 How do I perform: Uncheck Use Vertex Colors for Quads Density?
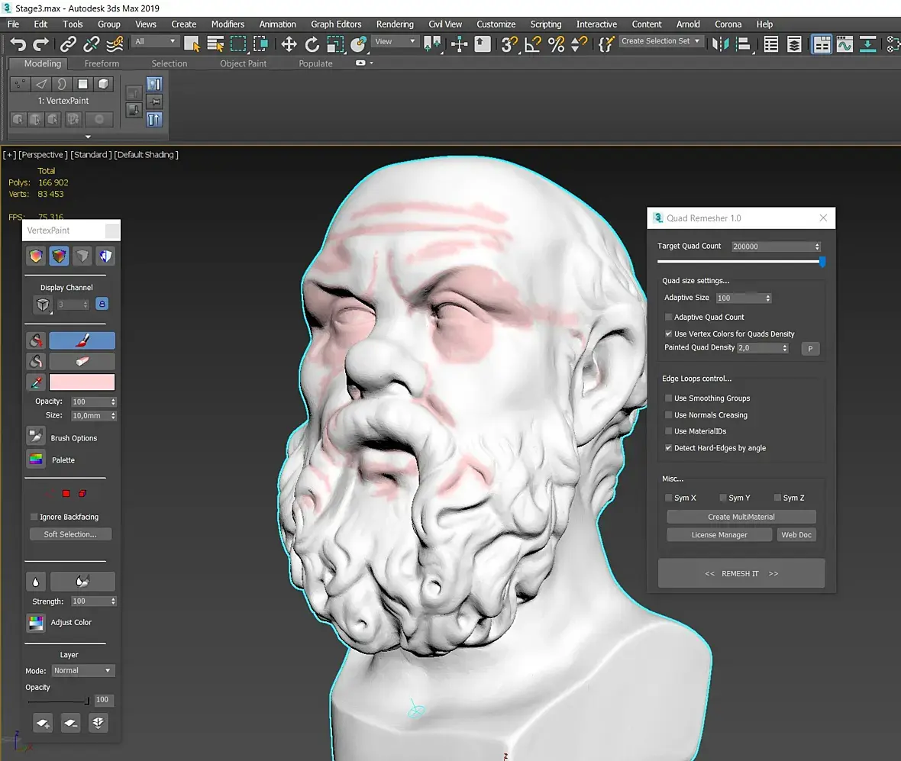tap(669, 334)
